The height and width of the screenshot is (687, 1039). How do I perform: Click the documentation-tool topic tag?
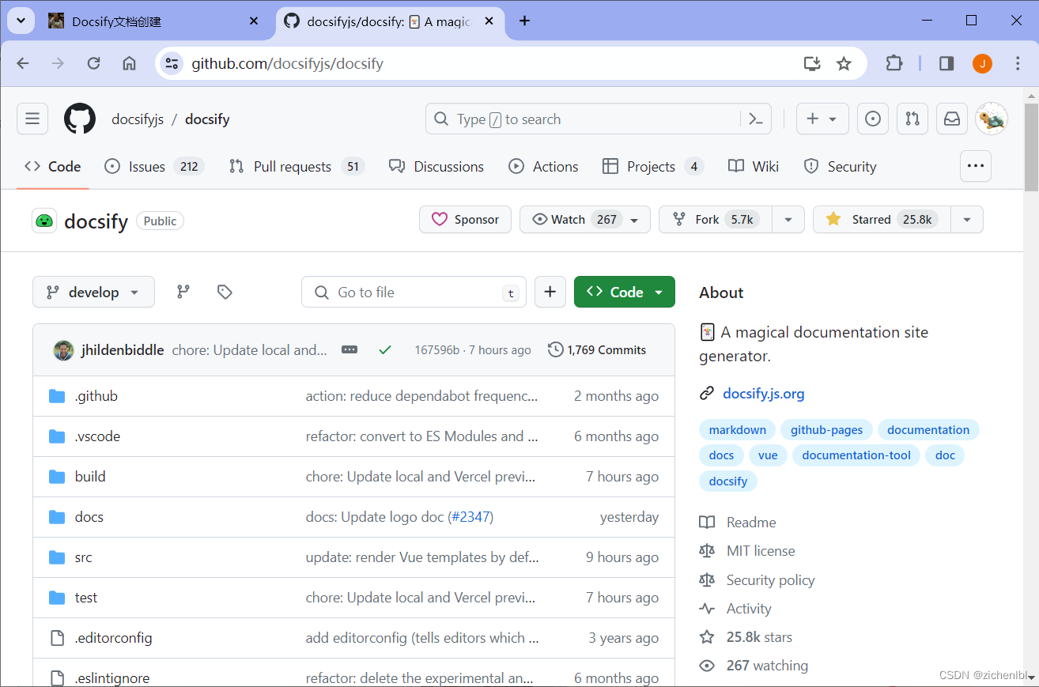pyautogui.click(x=856, y=455)
